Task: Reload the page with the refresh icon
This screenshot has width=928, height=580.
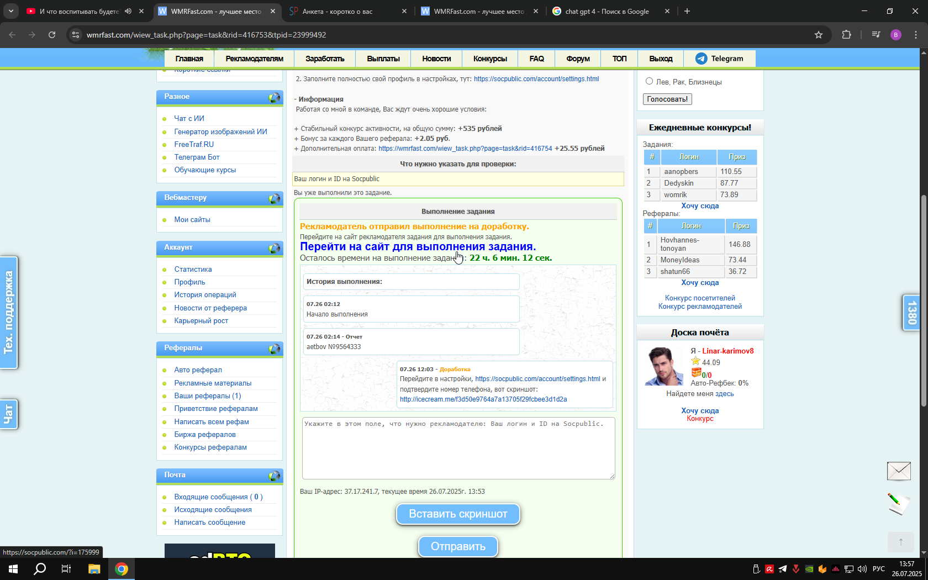Action: click(x=52, y=35)
